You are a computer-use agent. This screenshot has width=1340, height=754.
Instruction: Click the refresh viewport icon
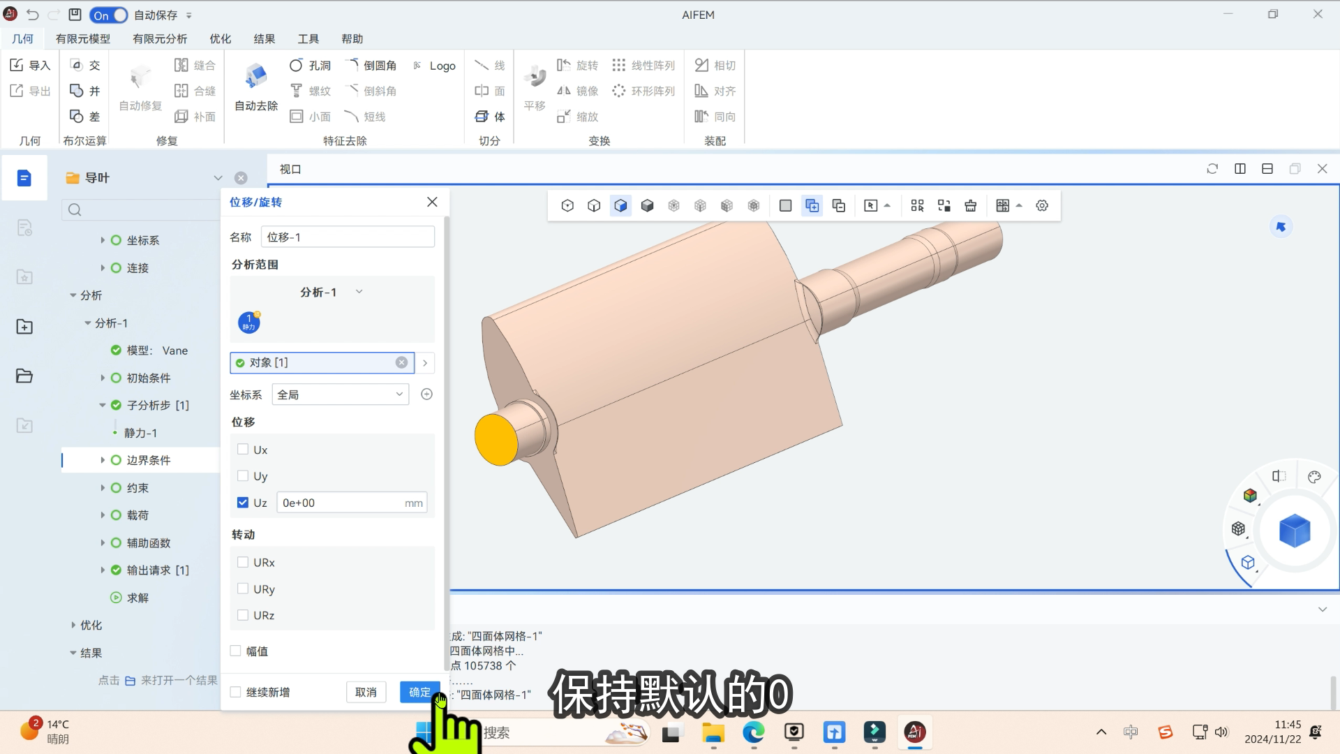1212,169
